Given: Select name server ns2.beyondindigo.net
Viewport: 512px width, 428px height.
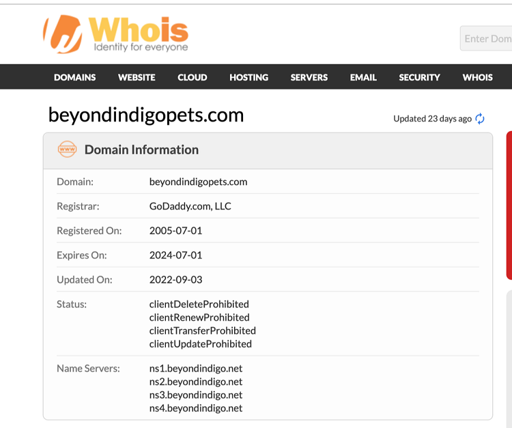Looking at the screenshot, I should [x=196, y=382].
